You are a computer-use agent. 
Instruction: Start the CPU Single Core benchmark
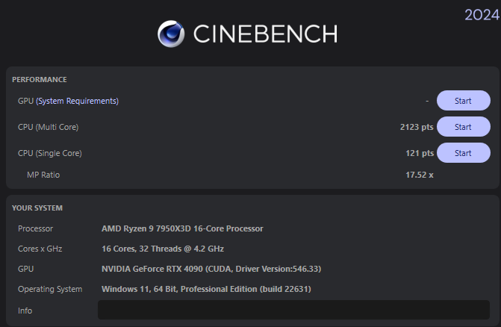(463, 153)
